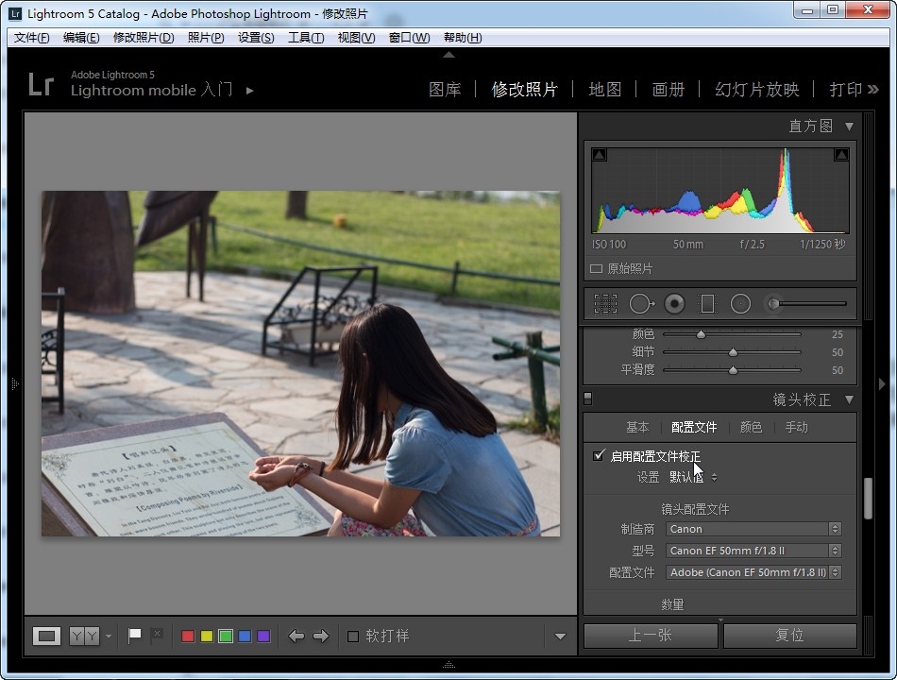Open the 照片(P) menu
Screen dimensions: 897x680
(x=206, y=38)
